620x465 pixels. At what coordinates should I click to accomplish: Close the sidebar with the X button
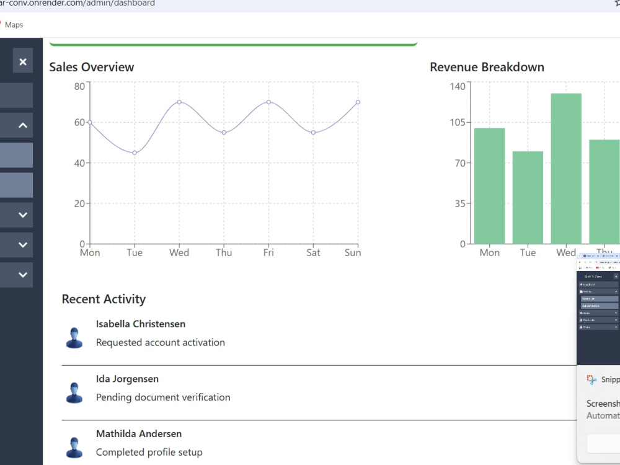tap(23, 61)
